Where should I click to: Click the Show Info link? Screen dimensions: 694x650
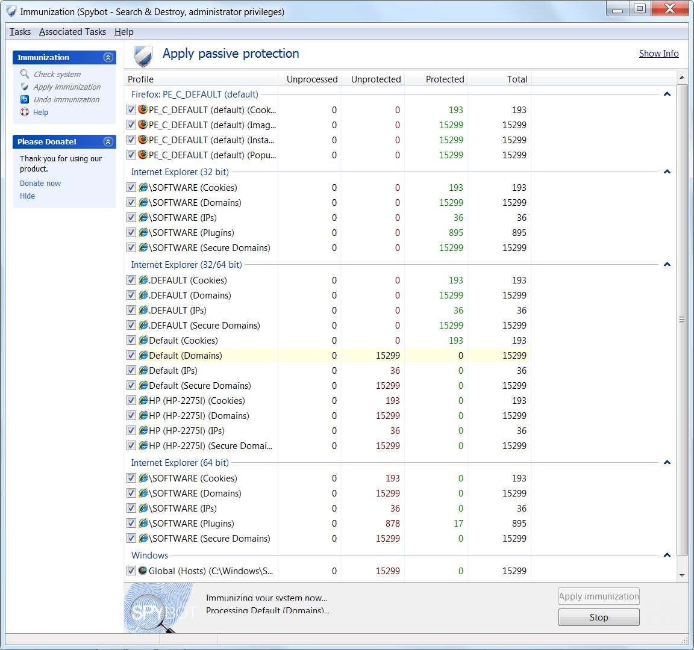coord(658,54)
